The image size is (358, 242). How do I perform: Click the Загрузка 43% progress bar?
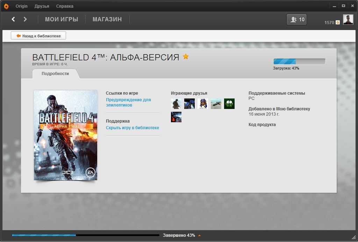(299, 61)
